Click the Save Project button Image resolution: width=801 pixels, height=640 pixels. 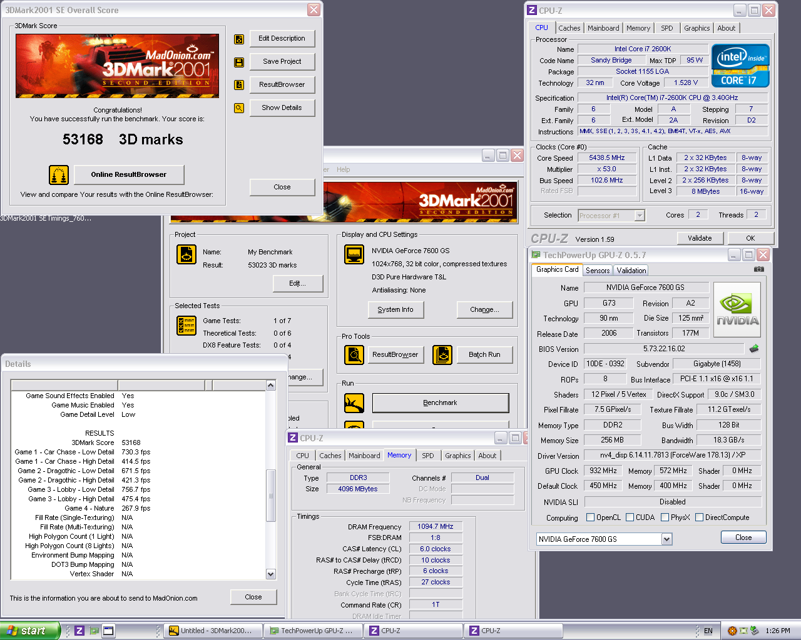[x=282, y=61]
